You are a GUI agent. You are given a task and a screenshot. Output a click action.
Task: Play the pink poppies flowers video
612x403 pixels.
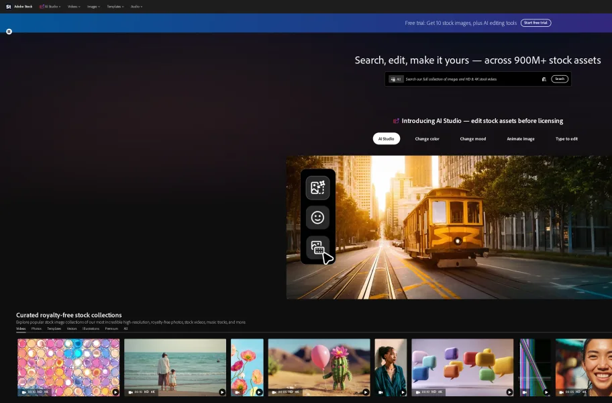tap(259, 392)
